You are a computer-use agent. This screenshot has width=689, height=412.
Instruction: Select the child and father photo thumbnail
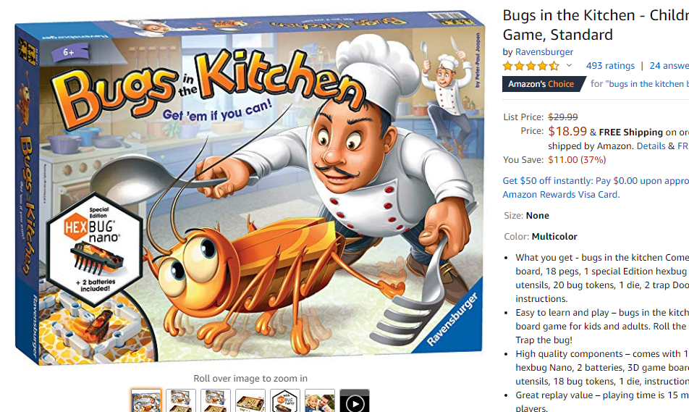click(x=319, y=401)
